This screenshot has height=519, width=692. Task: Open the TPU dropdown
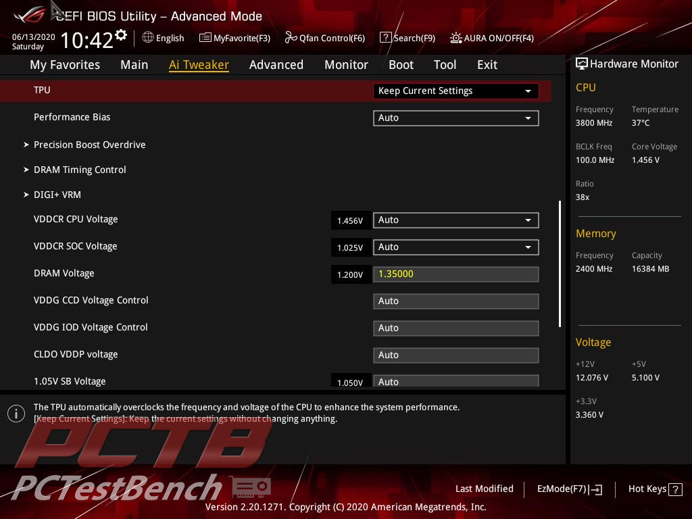456,91
